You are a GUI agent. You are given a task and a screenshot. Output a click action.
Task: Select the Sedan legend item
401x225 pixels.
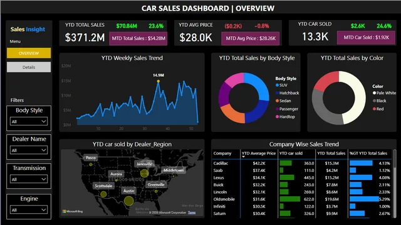pyautogui.click(x=283, y=101)
